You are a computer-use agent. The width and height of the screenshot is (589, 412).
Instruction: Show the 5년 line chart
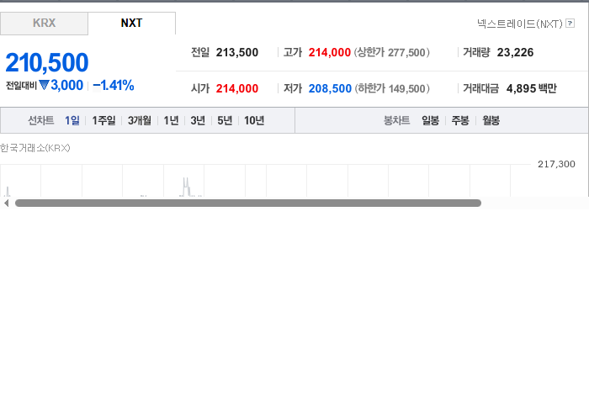pyautogui.click(x=225, y=120)
